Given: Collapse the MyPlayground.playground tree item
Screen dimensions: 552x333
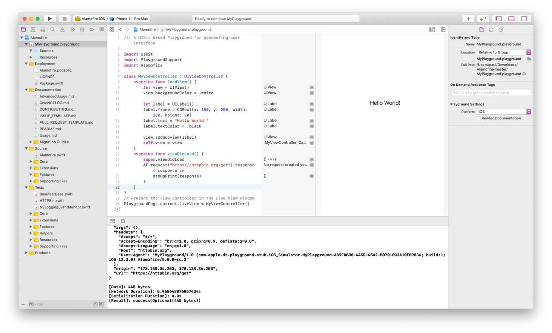Looking at the screenshot, I should click(x=26, y=44).
